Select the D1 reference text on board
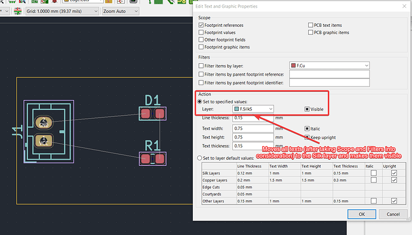Image resolution: width=412 pixels, height=235 pixels. click(152, 100)
